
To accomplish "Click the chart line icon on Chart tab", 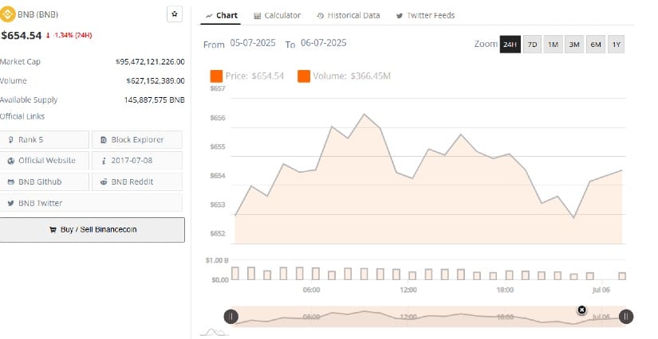I will tap(208, 16).
